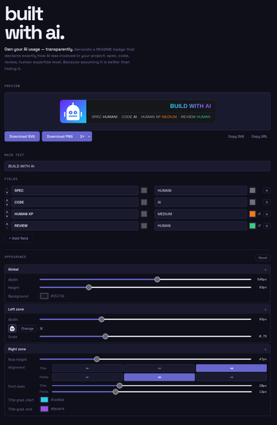Click the badge preview image

[137, 111]
